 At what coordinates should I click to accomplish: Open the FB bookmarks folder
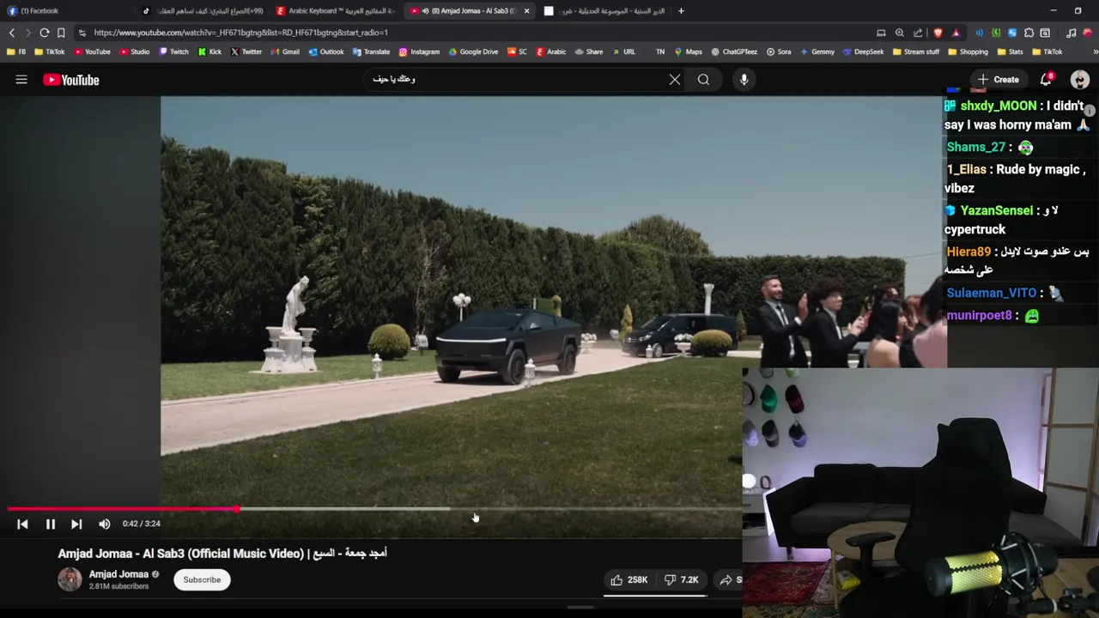(16, 51)
